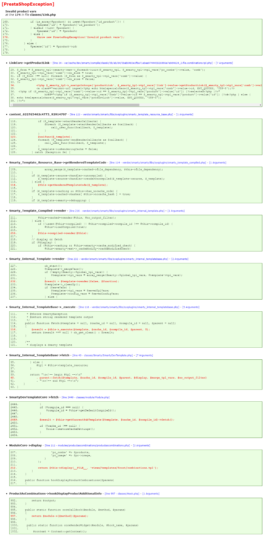Click the 'public static function coreCallHook' code line

(x=75, y=510)
